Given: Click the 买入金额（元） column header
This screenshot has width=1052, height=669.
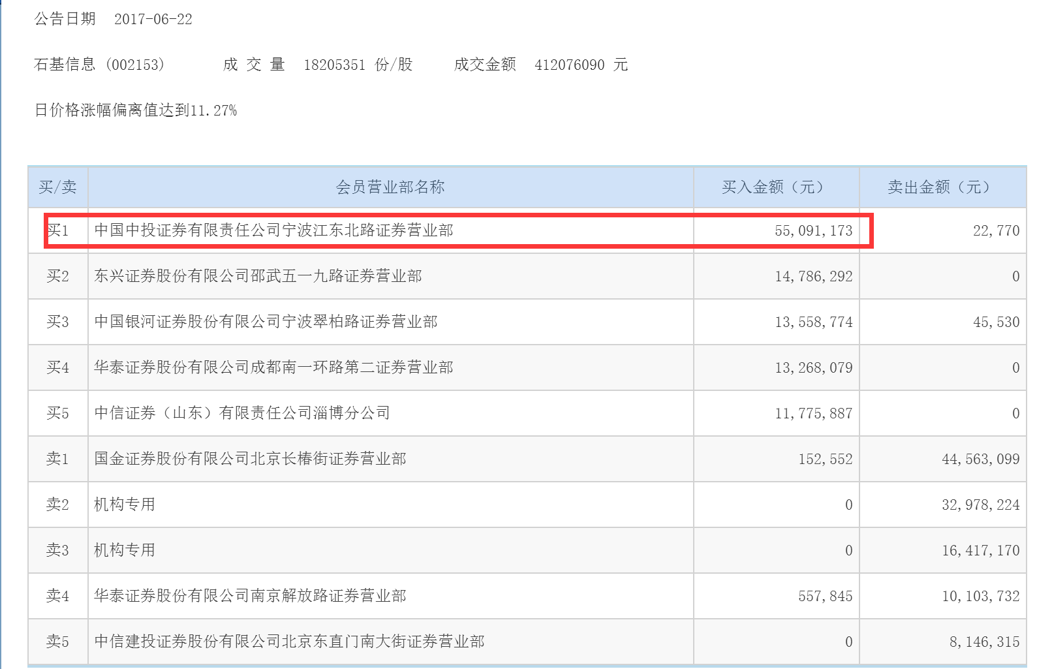Looking at the screenshot, I should [x=776, y=187].
